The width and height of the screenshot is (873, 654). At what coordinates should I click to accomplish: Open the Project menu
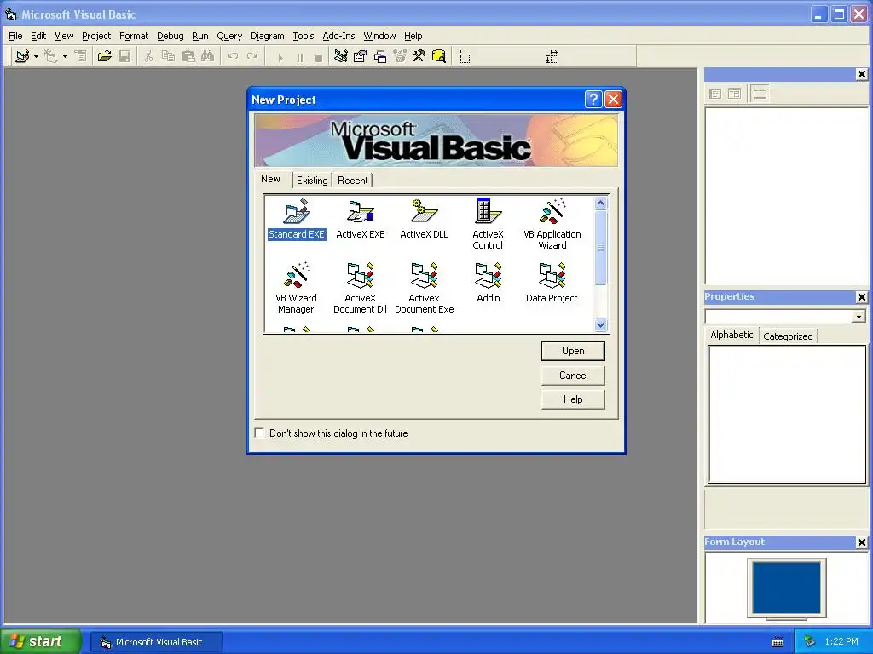96,36
